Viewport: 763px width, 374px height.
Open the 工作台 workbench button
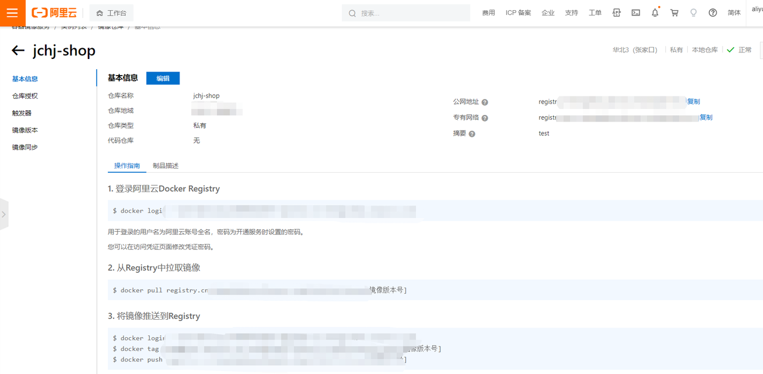[111, 13]
